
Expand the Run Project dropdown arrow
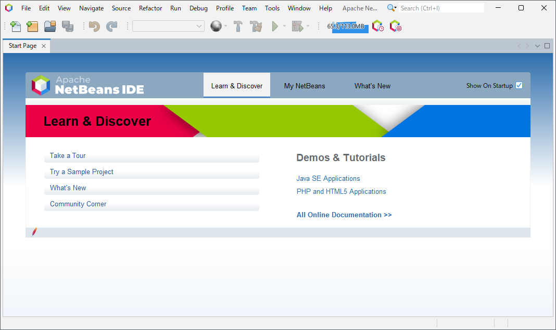click(284, 26)
